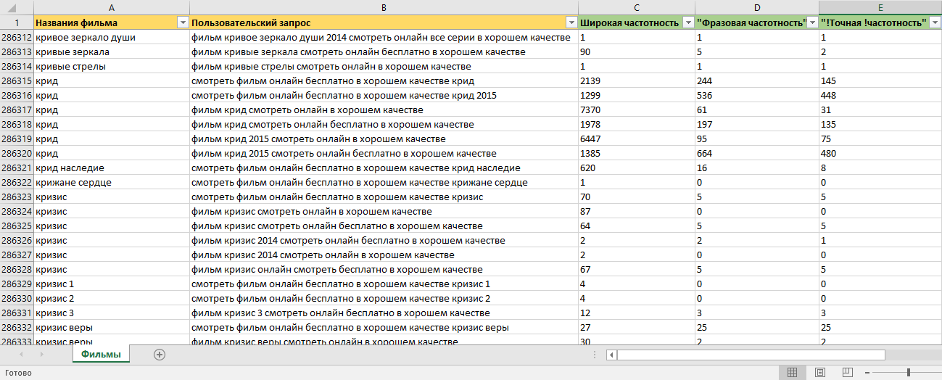Viewport: 942px width, 380px height.
Task: Click the Готово status bar text
Action: tap(18, 373)
